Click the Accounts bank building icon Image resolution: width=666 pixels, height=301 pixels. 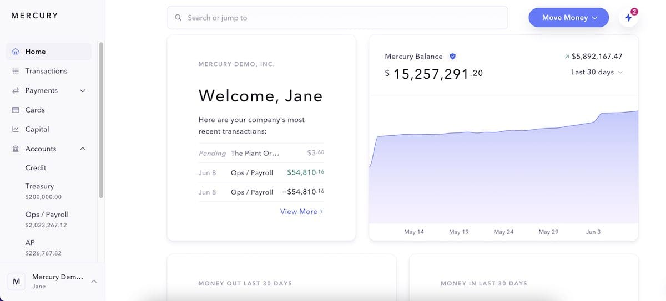point(16,149)
